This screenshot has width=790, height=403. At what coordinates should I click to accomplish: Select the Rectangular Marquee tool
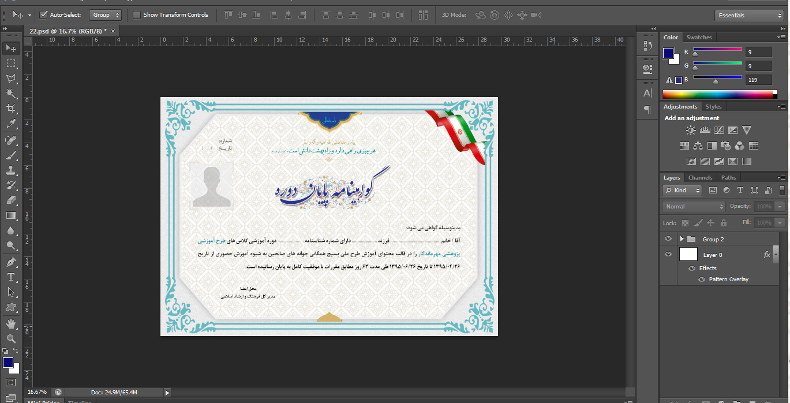coord(11,64)
